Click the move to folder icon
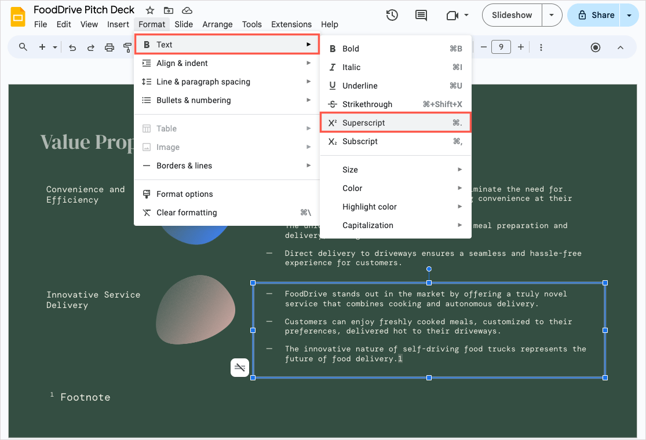 tap(169, 10)
